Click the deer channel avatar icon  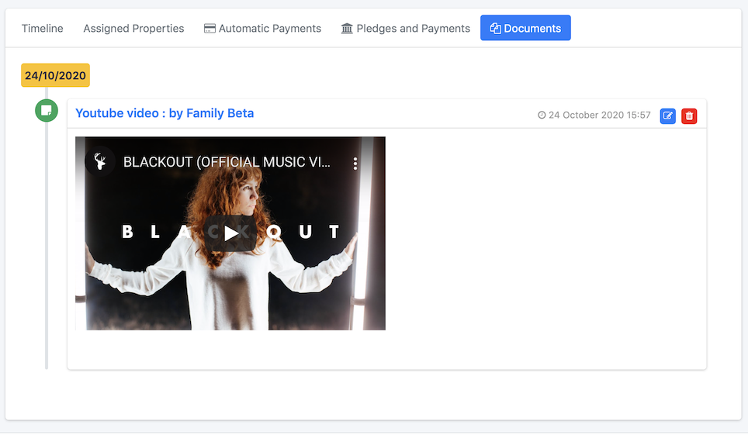99,162
